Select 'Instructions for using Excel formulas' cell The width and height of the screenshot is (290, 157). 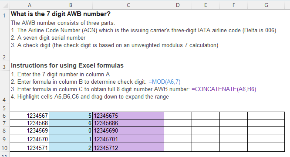(67, 65)
